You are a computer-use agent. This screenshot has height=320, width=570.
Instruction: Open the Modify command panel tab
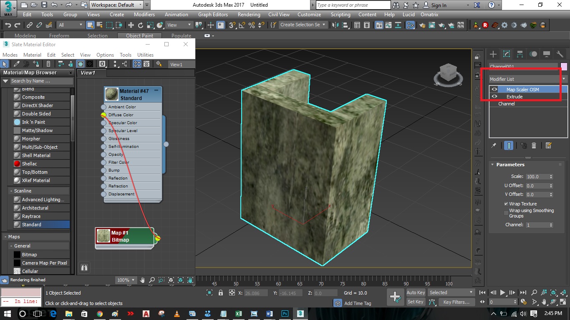507,54
